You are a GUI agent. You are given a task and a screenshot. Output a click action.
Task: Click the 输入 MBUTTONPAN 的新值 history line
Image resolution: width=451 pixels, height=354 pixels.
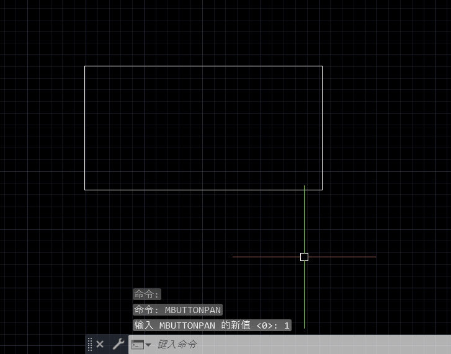pos(212,325)
